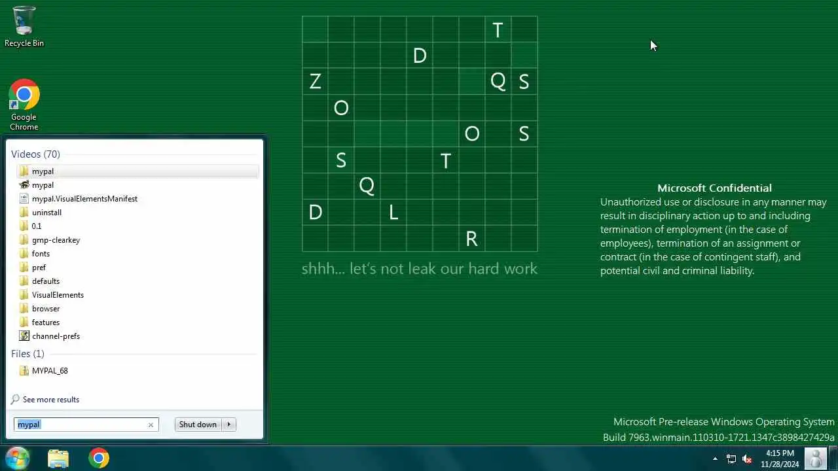Open the VisualElements folder result
The image size is (838, 471).
pyautogui.click(x=137, y=295)
